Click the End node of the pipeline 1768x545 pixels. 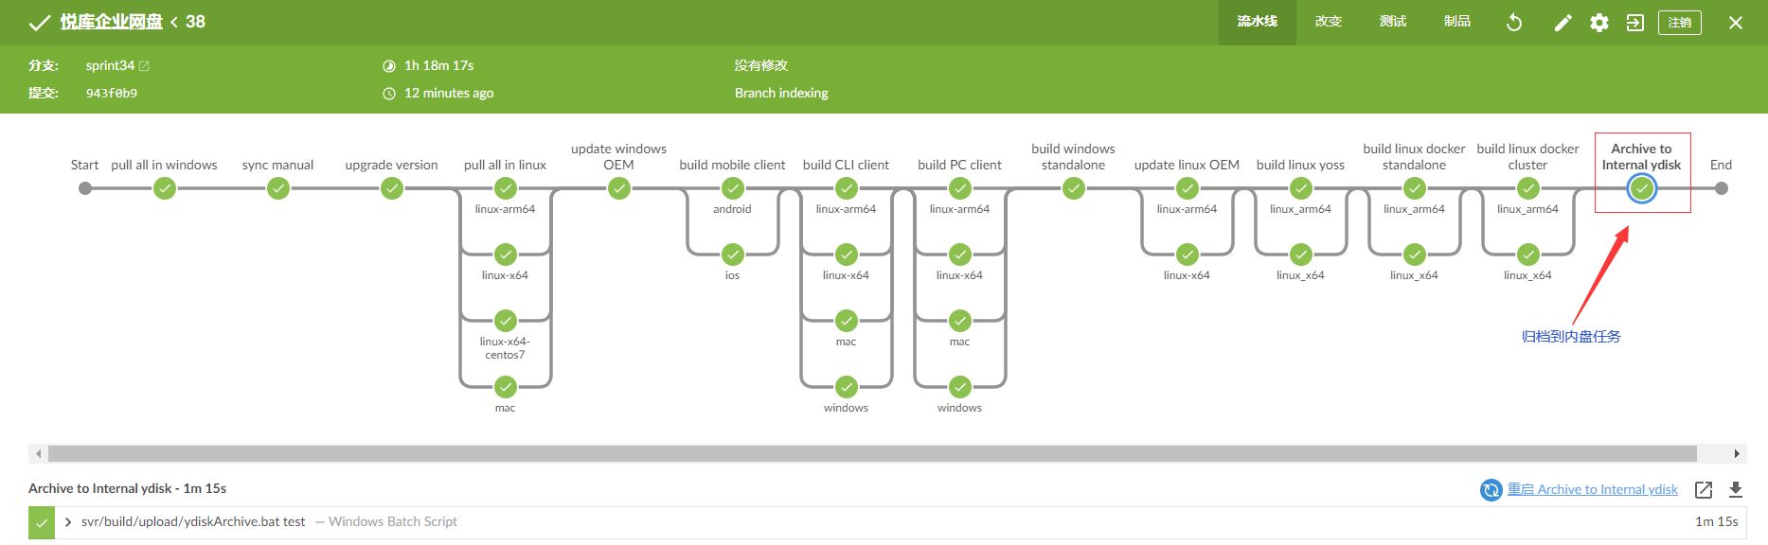(x=1722, y=188)
